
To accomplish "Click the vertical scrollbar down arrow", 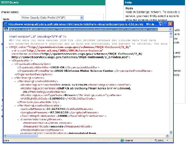I will click(171, 132).
